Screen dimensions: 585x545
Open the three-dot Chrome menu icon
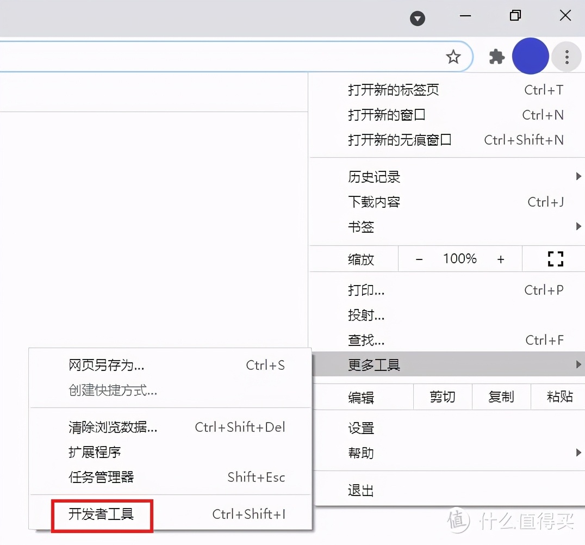567,56
